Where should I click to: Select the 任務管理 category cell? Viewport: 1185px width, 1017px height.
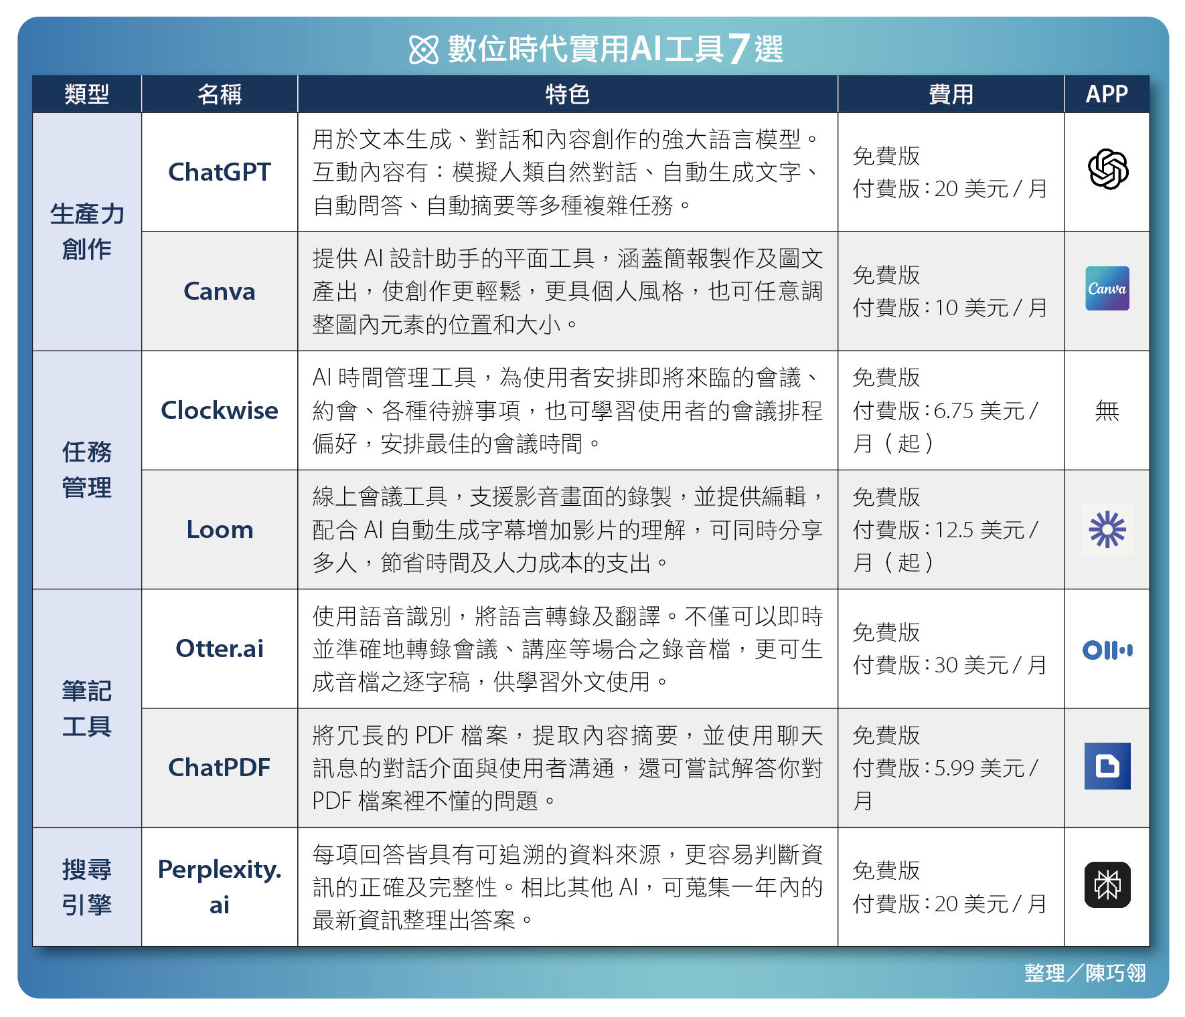click(87, 470)
